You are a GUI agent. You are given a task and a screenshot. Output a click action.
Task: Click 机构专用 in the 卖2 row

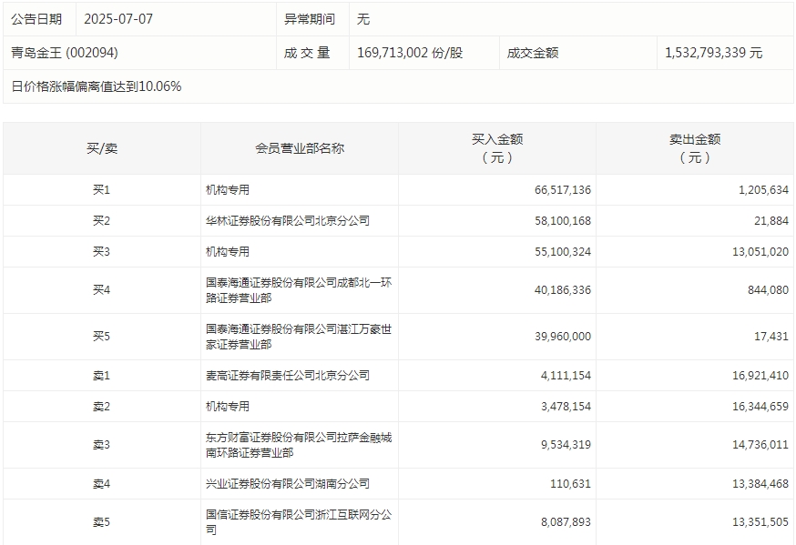point(228,407)
